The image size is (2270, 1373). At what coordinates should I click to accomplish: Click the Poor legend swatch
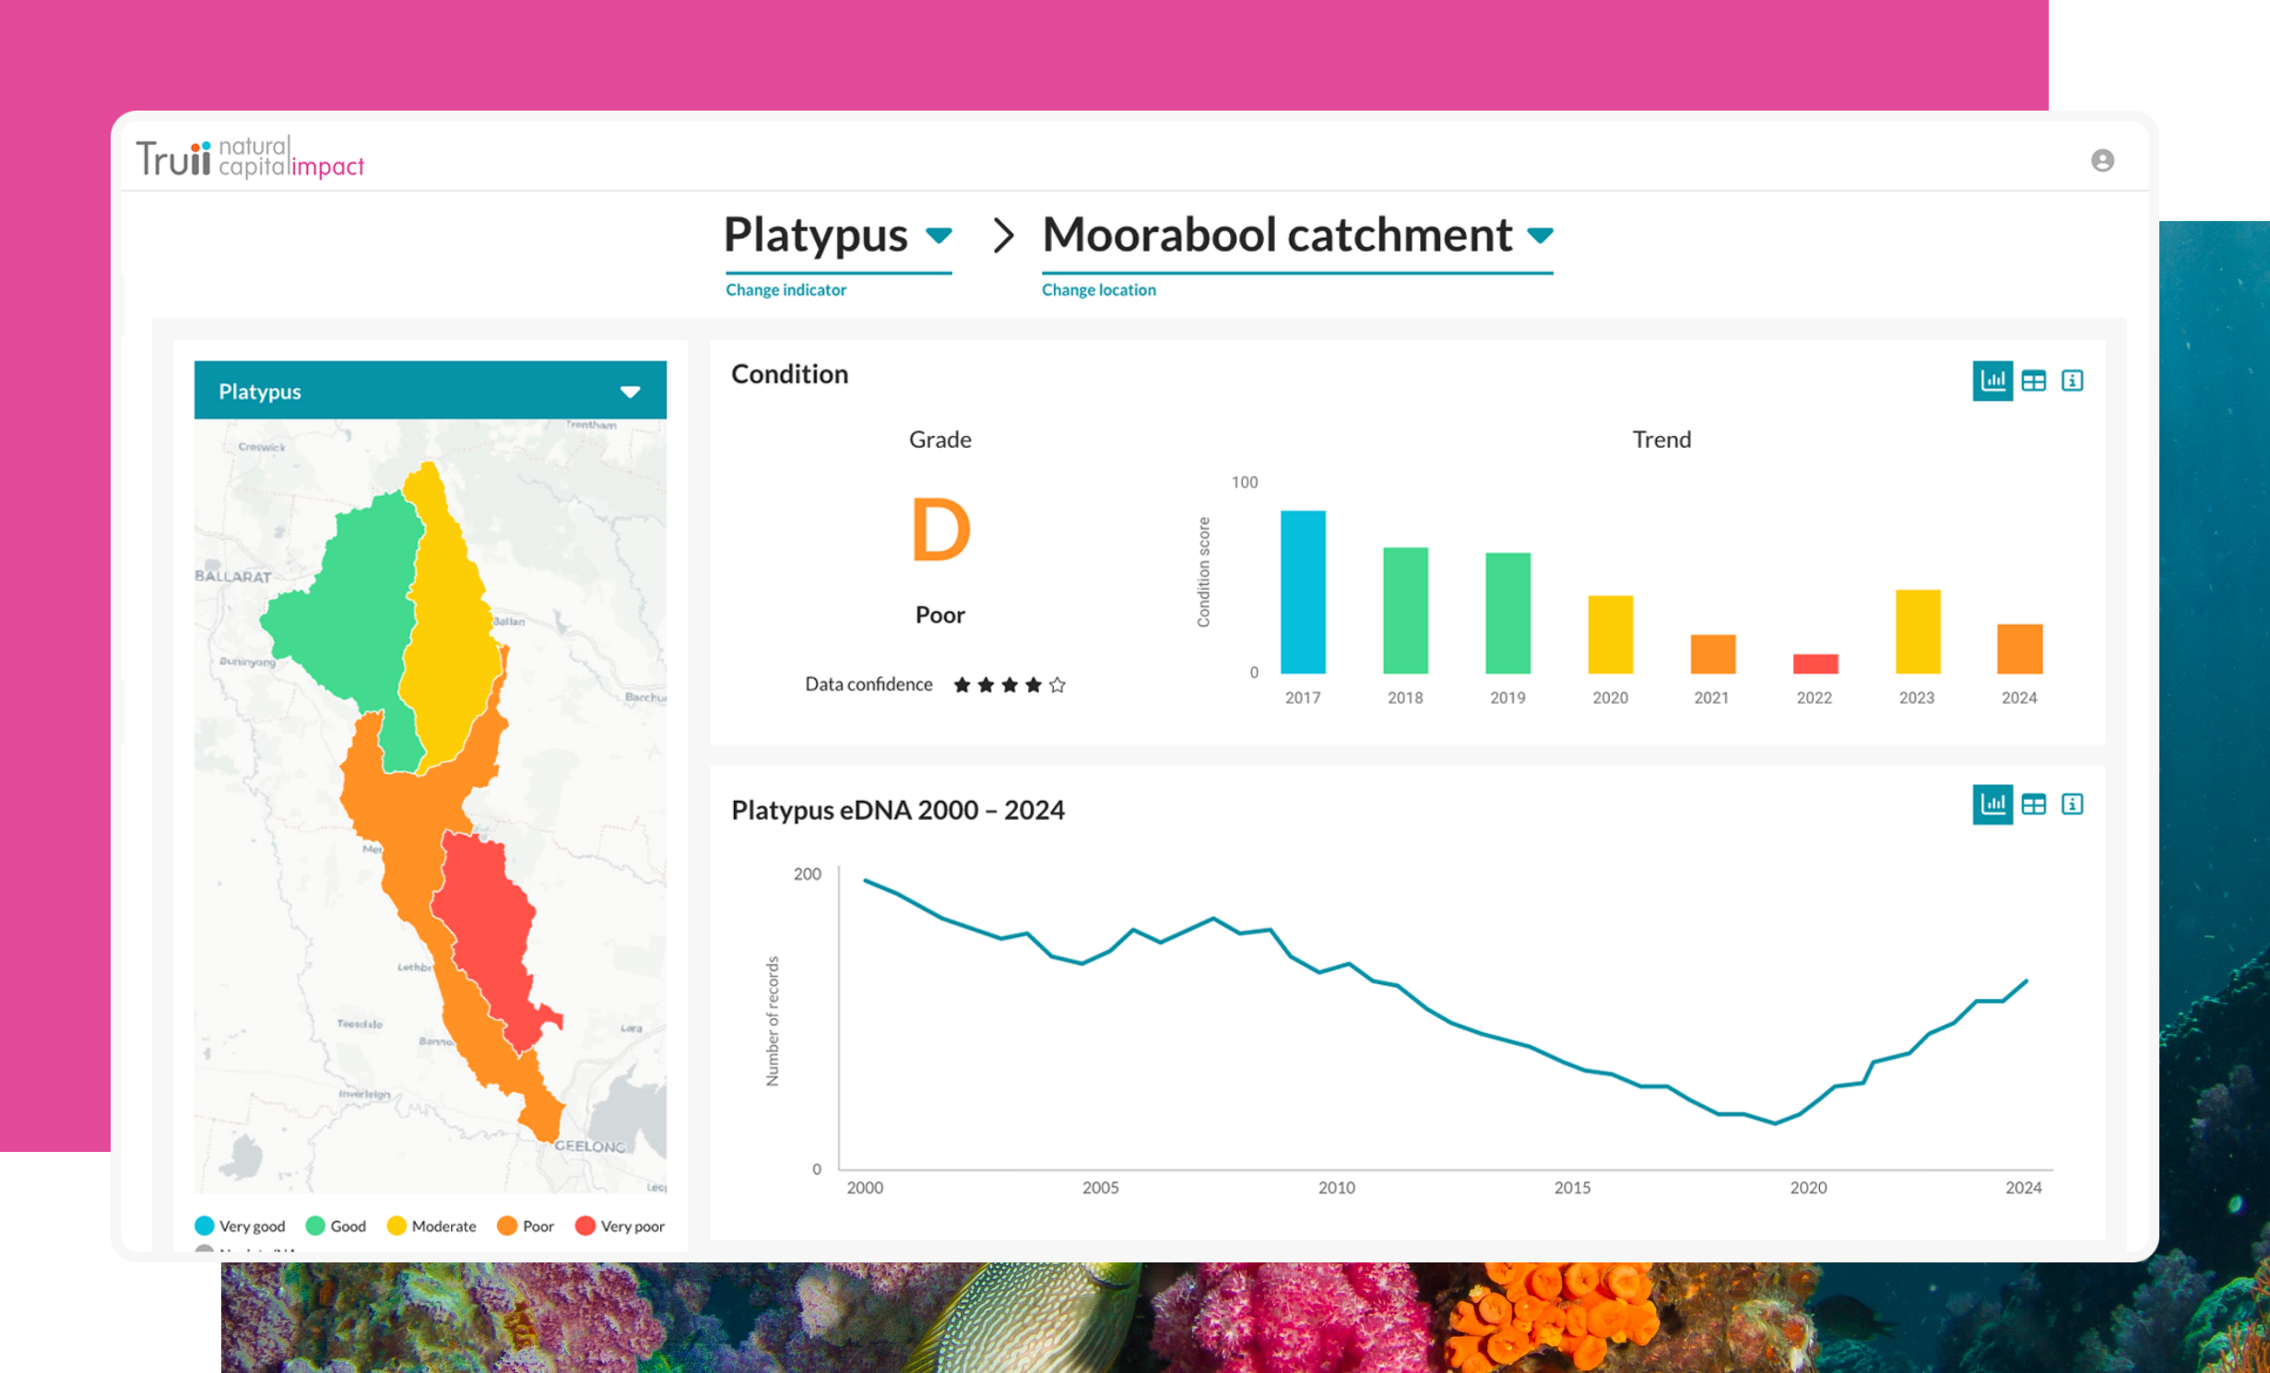pos(507,1226)
